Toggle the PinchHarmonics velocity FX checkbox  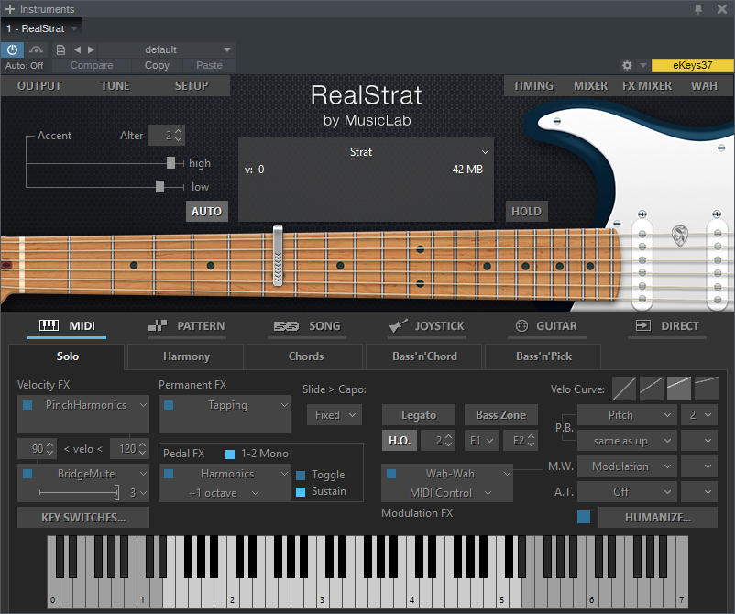tap(27, 405)
